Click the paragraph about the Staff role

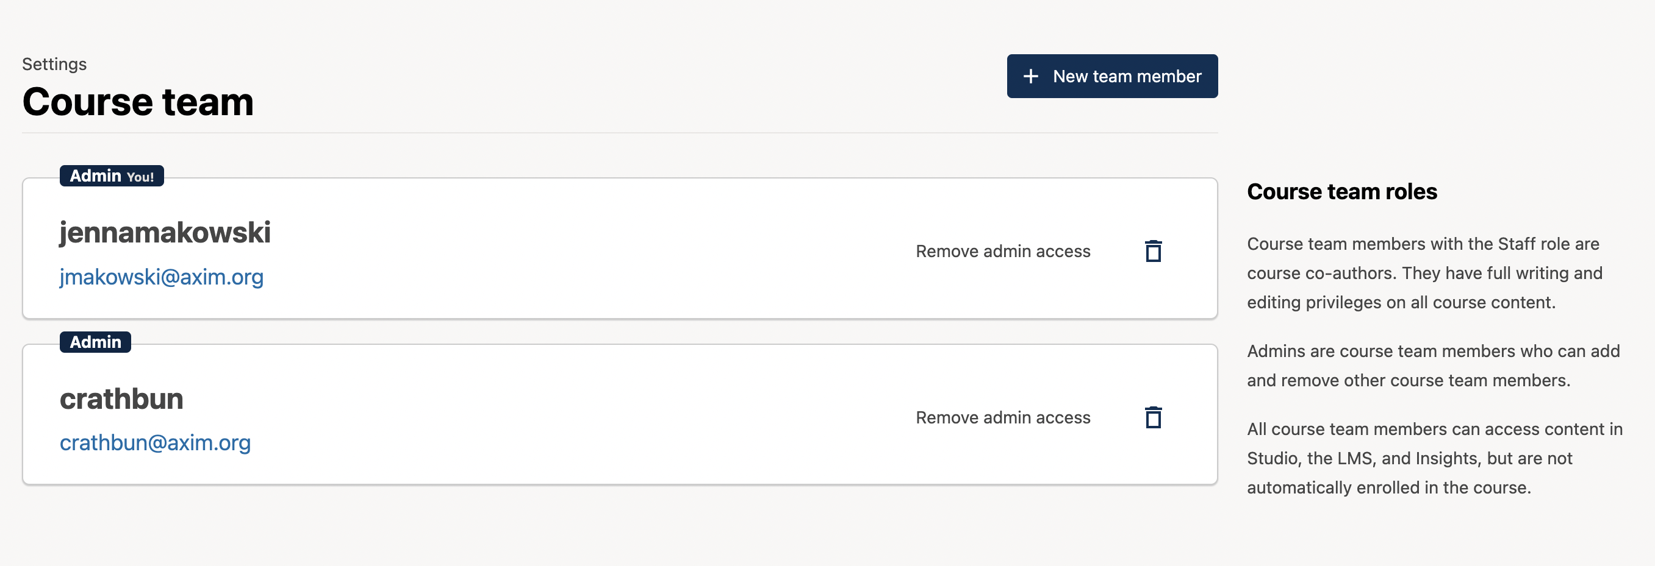pos(1424,273)
